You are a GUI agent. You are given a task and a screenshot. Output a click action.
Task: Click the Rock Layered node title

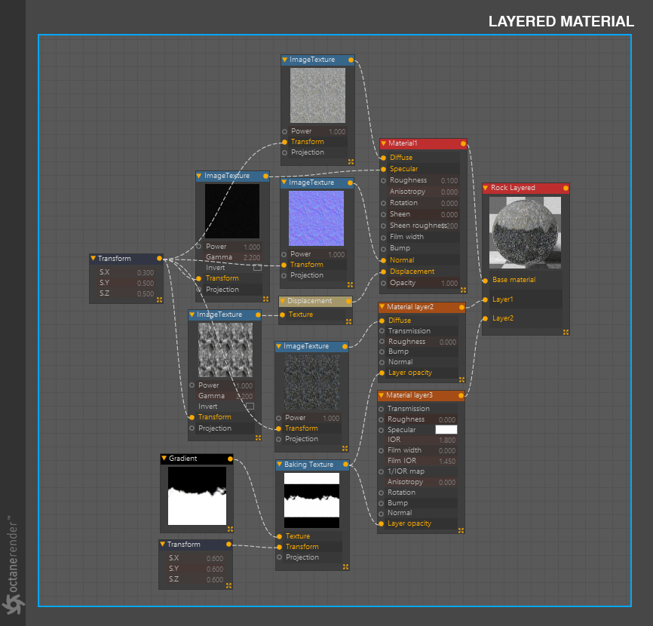tap(513, 188)
